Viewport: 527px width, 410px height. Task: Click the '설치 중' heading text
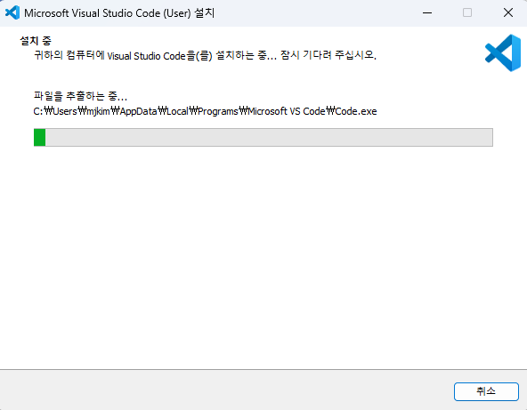(36, 41)
